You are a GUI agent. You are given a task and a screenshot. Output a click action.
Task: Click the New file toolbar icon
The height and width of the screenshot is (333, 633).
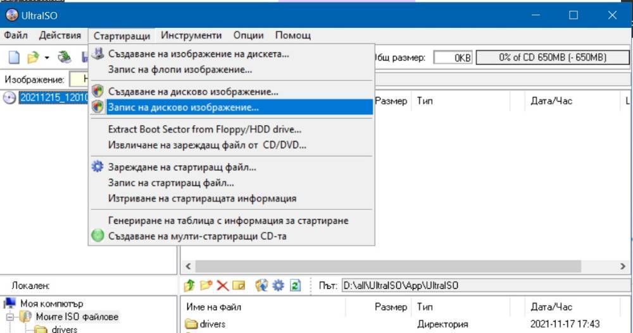point(14,58)
